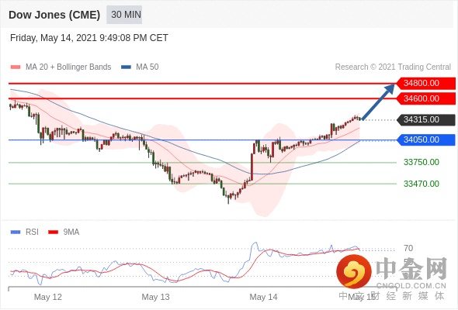
Task: Click the red 34800.00 resistance label
Action: (x=426, y=83)
